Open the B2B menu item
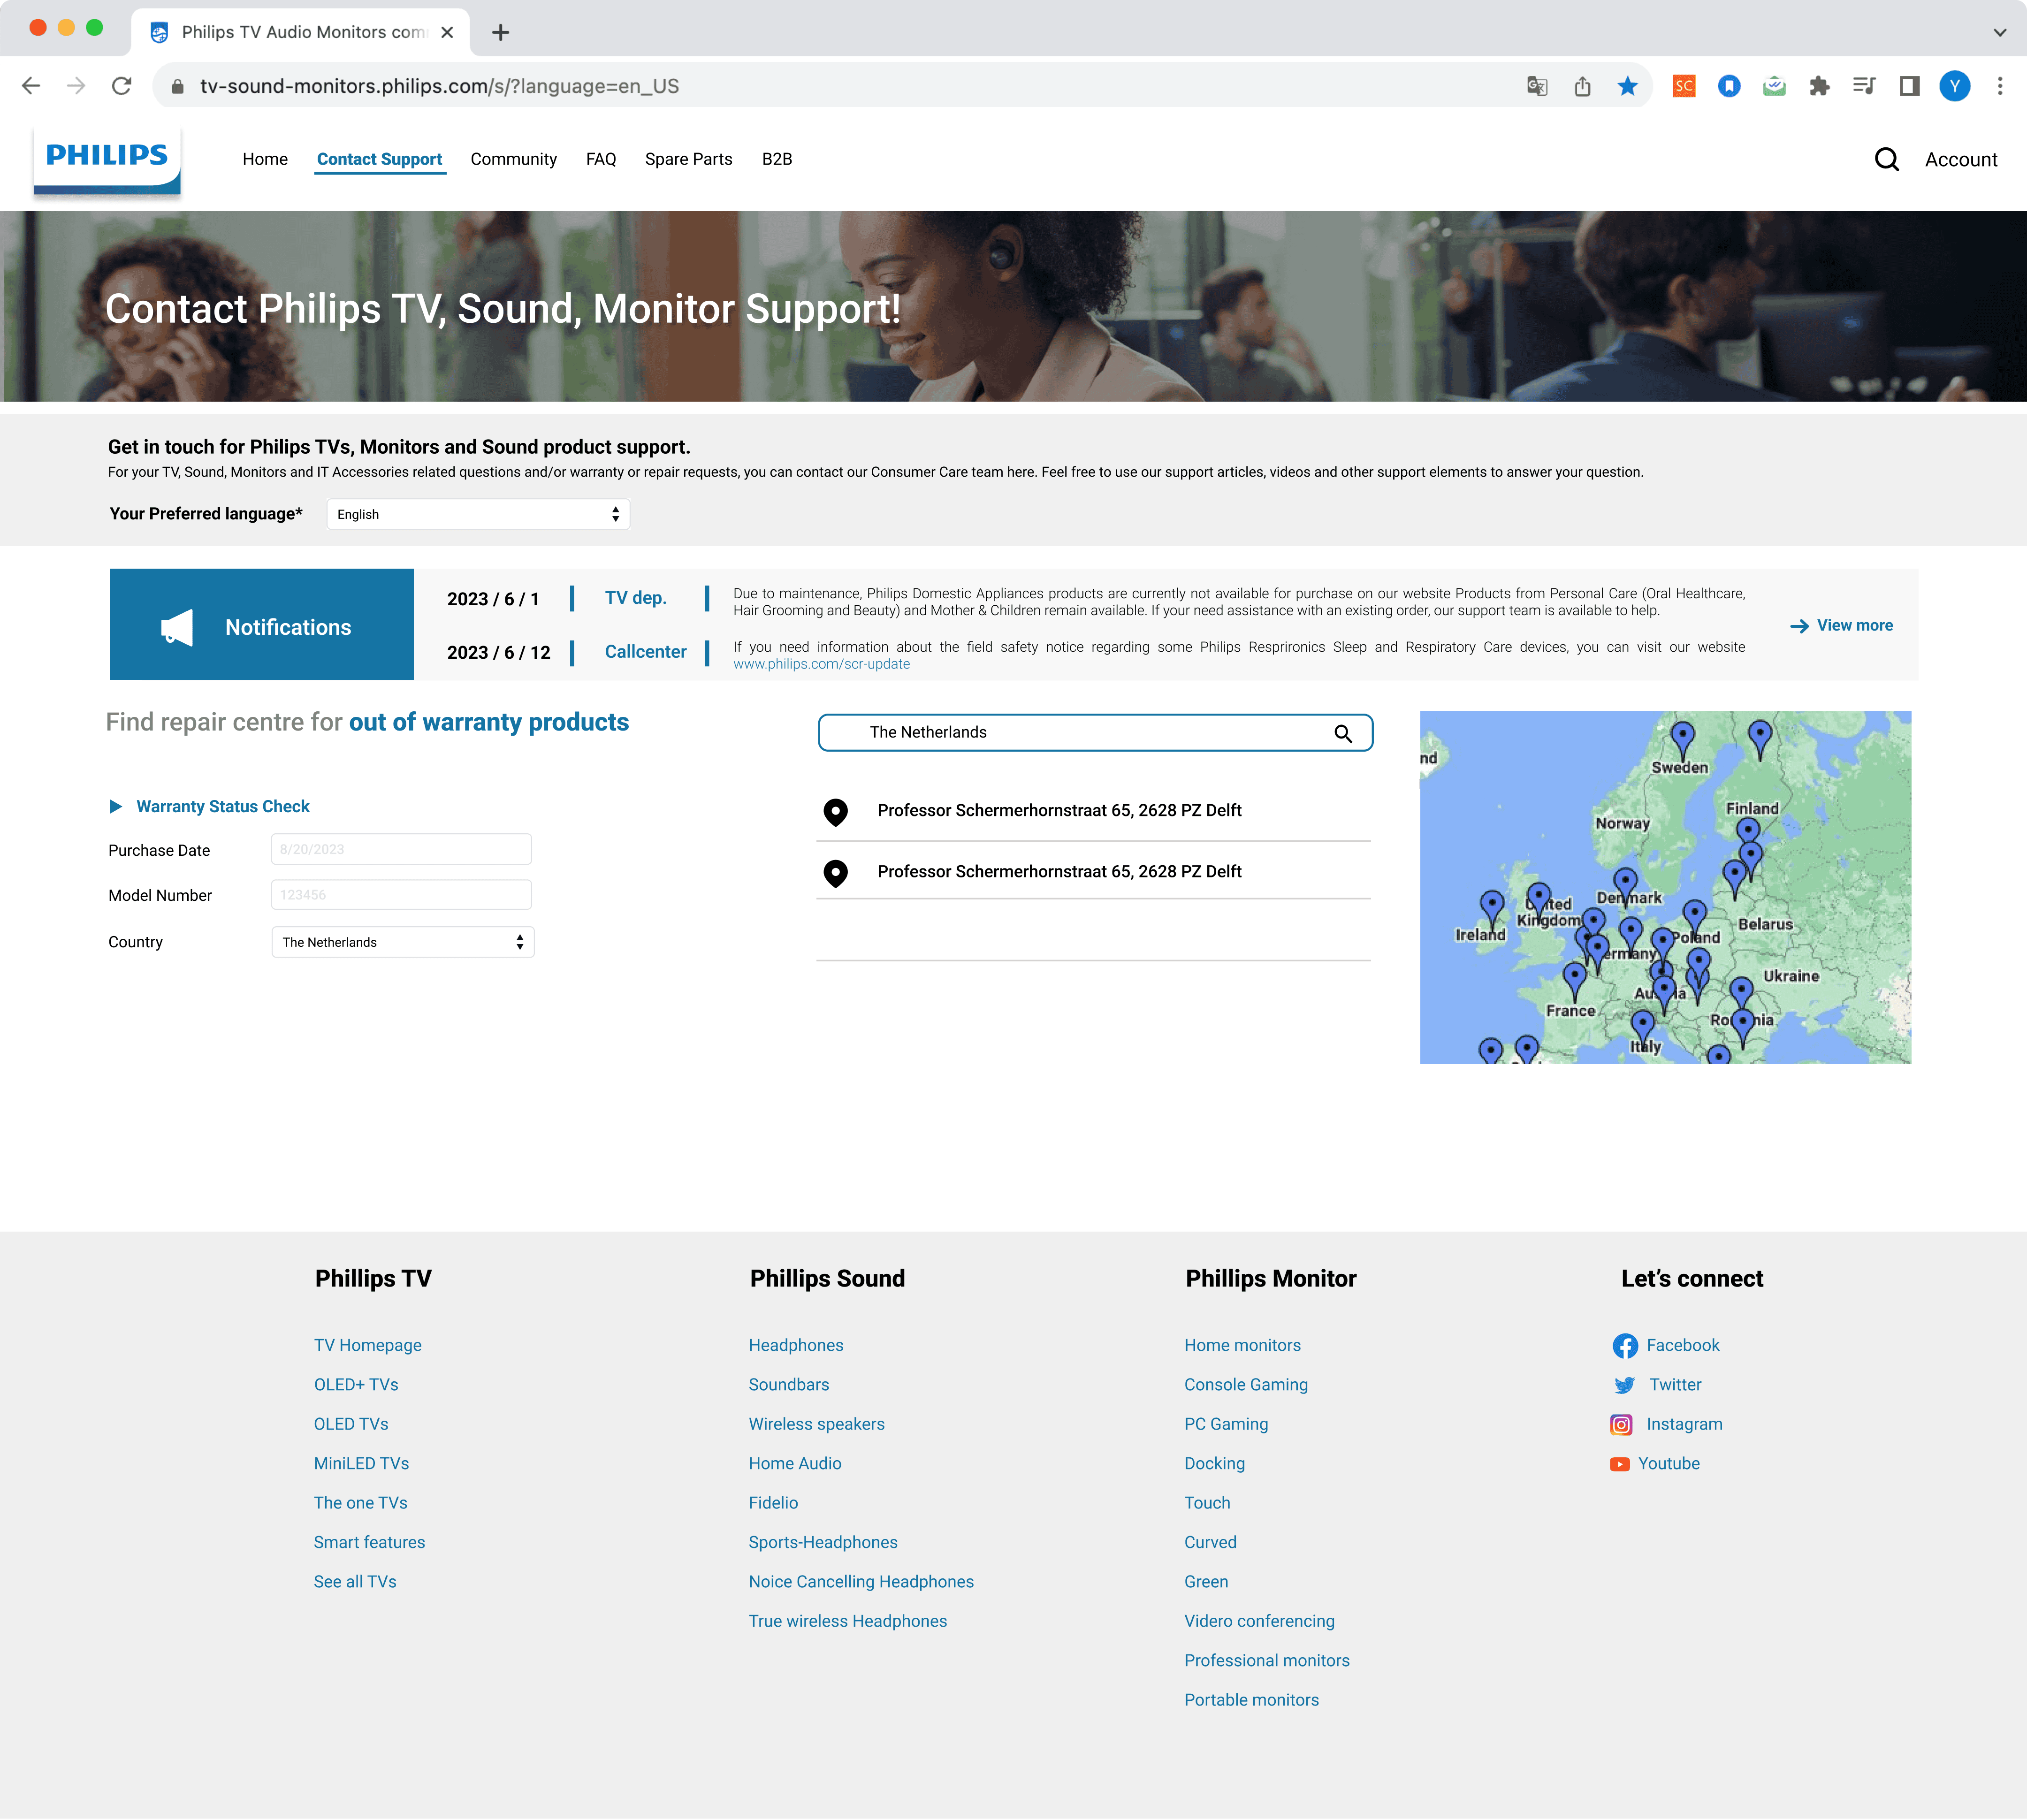2027x1820 pixels. [x=777, y=159]
